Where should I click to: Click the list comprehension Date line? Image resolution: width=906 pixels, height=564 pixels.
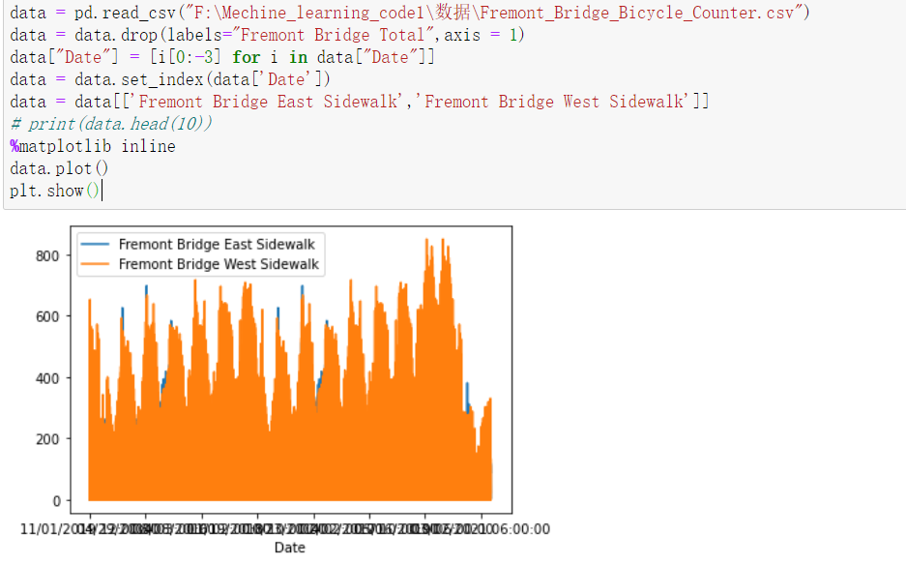[222, 57]
